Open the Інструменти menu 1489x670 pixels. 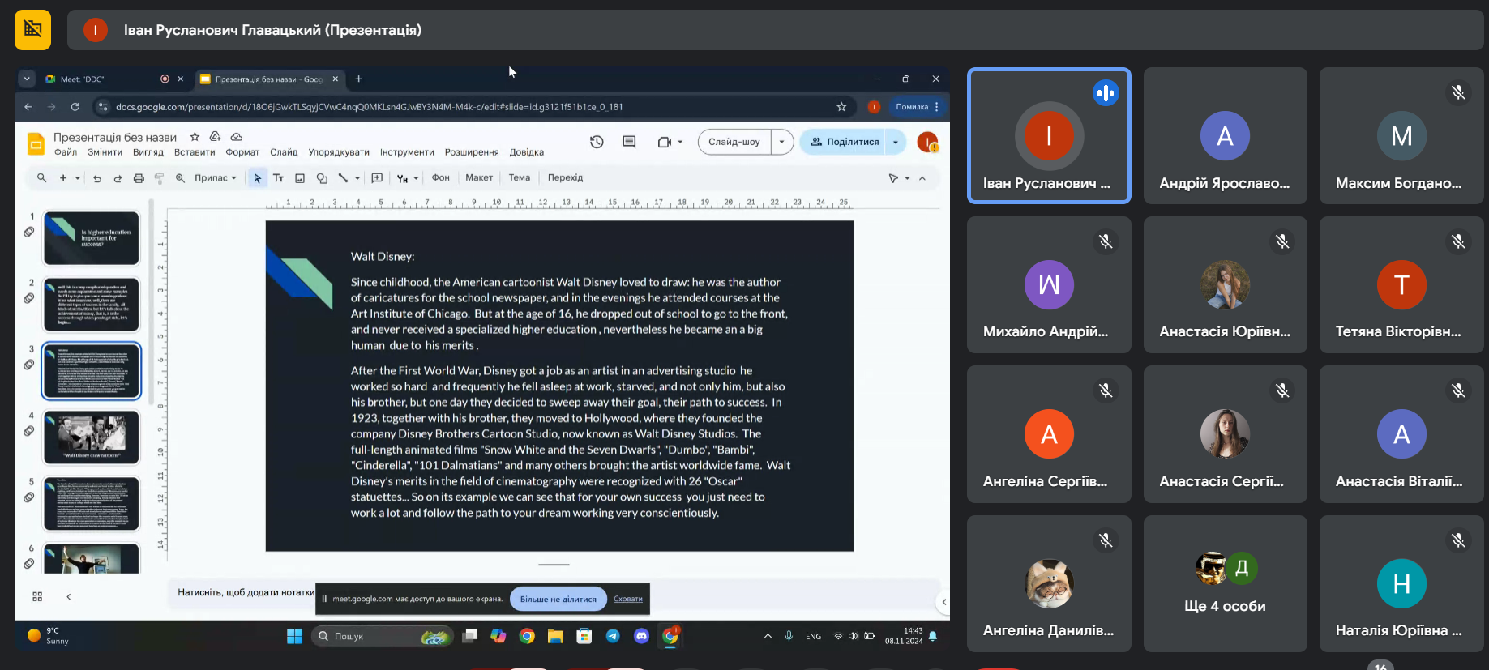tap(407, 152)
